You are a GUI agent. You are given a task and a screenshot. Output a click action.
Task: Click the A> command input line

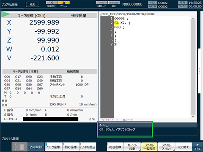(148, 125)
